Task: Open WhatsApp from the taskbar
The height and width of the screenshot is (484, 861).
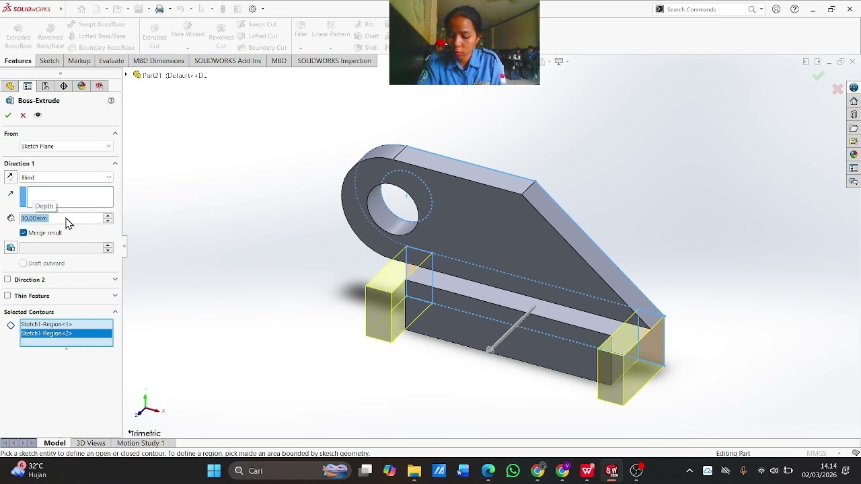Action: click(x=513, y=471)
